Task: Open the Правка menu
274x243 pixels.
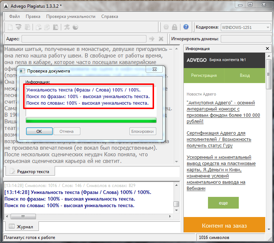Action: [x=33, y=16]
